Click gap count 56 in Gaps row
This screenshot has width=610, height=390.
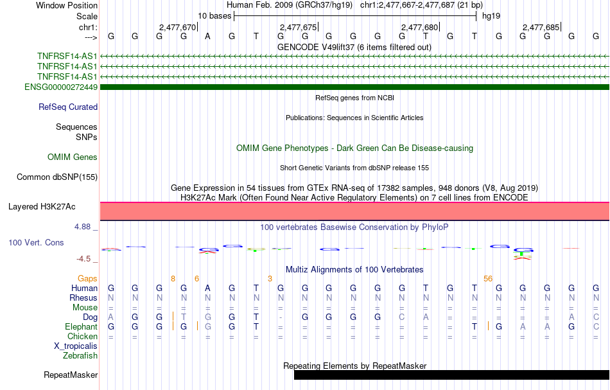[488, 278]
